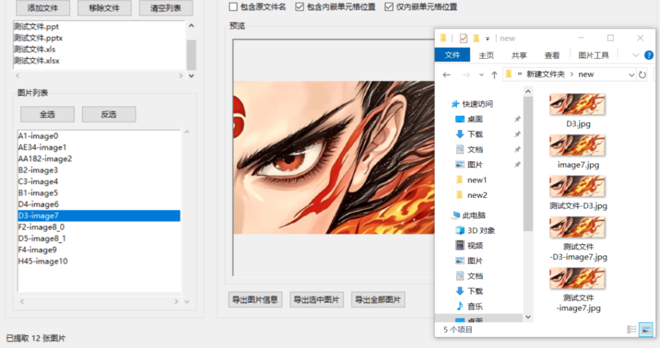Switch Explorer to details view icon

[x=632, y=329]
